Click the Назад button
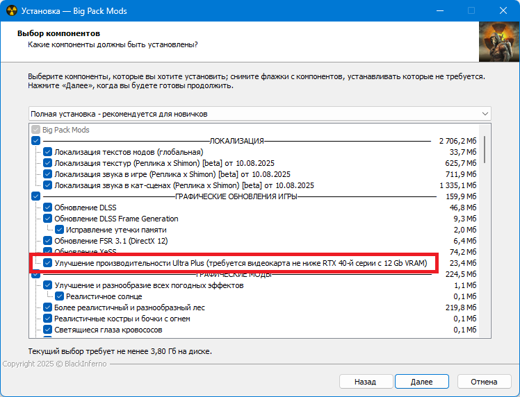The image size is (520, 397). click(365, 382)
